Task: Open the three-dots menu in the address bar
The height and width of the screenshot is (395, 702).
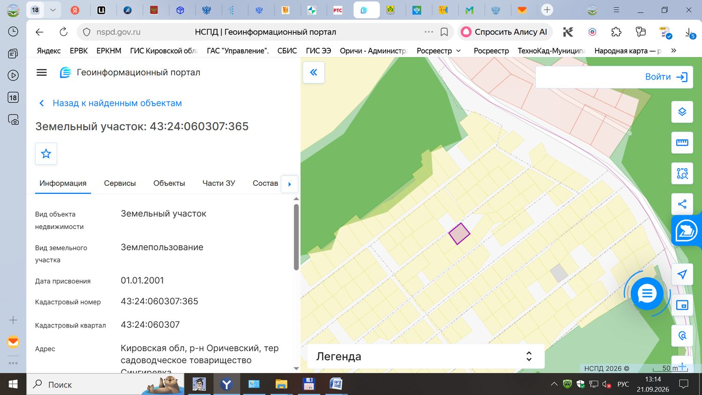Action: coord(429,32)
